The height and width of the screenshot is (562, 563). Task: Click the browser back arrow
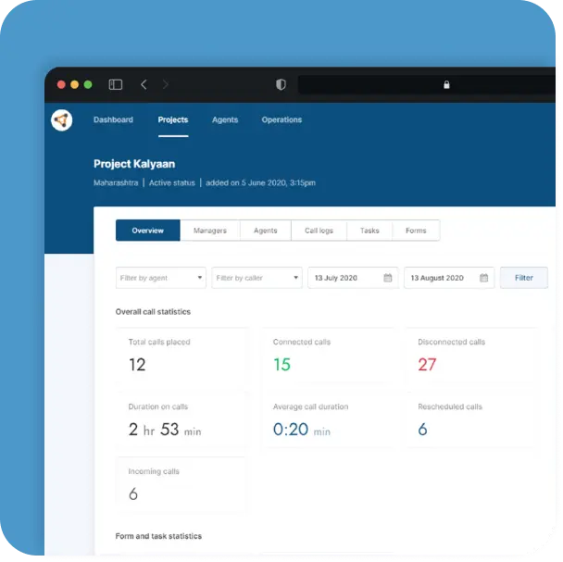click(144, 84)
